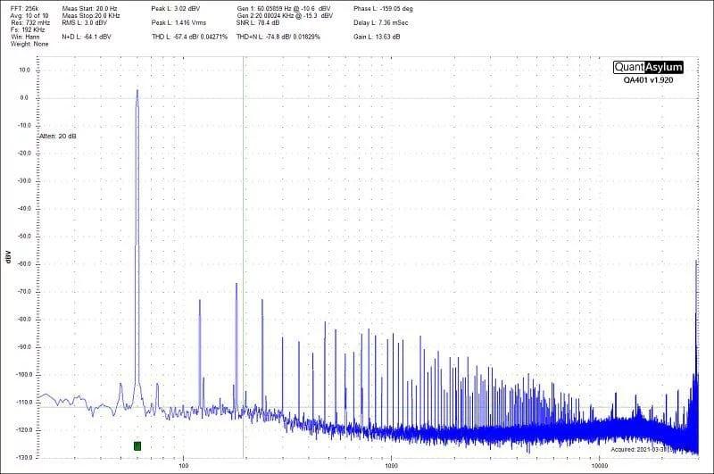
Task: Click the 'Meas Stop: 20.0 KHz' text
Action: click(x=91, y=15)
